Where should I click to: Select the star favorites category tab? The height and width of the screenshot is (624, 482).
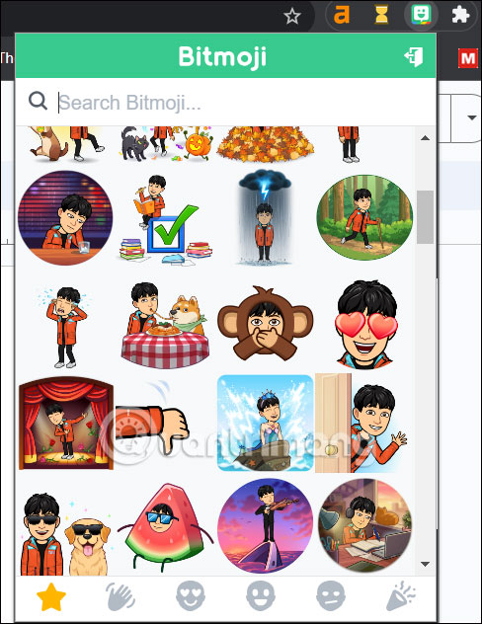tap(51, 596)
